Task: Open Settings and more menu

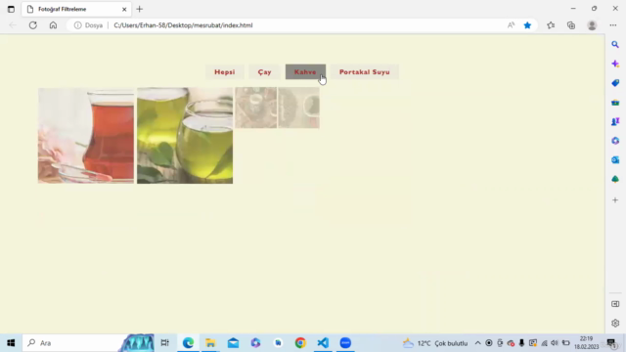Action: pyautogui.click(x=613, y=25)
